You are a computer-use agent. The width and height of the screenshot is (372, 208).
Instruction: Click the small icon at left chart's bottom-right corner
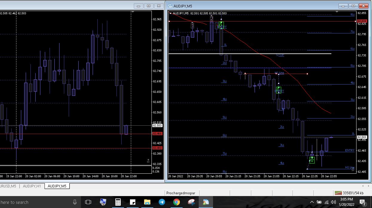148,161
